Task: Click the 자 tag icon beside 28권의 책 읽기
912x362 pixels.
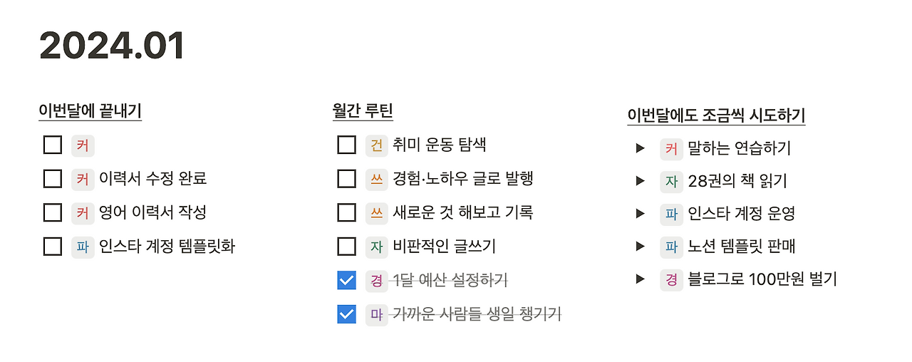Action: pos(671,181)
